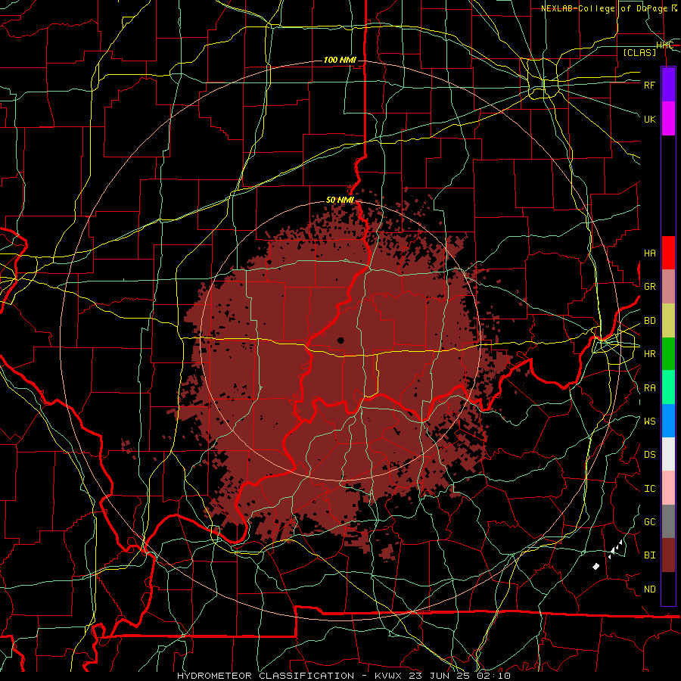Click the RF legend label
Image resolution: width=681 pixels, height=681 pixels.
point(649,85)
